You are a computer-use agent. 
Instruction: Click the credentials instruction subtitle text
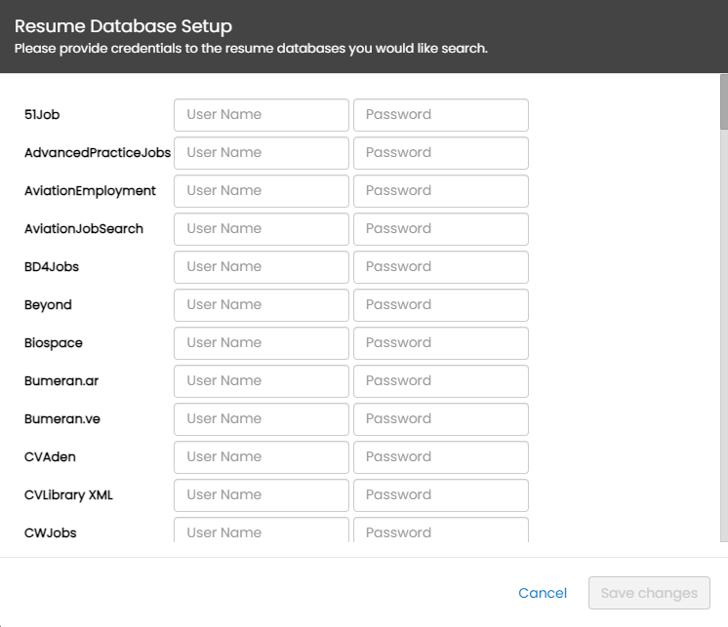click(x=251, y=49)
